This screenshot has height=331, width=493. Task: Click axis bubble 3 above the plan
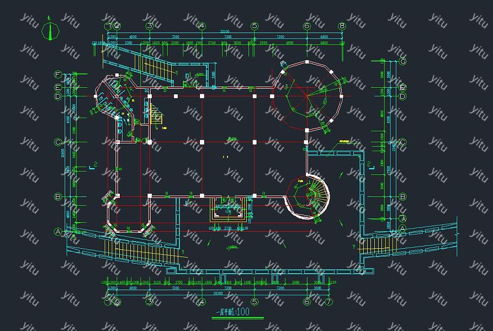pos(150,26)
